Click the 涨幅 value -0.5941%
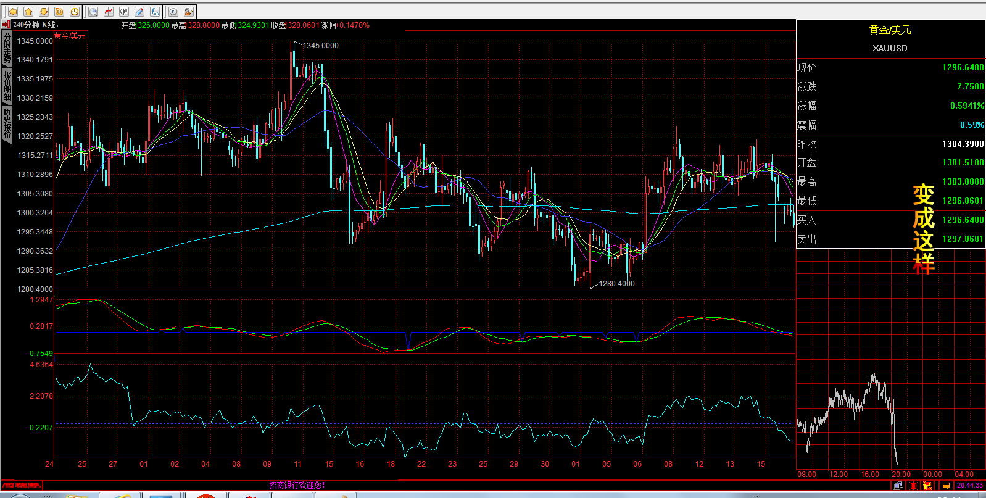Image resolution: width=986 pixels, height=498 pixels. coord(966,106)
